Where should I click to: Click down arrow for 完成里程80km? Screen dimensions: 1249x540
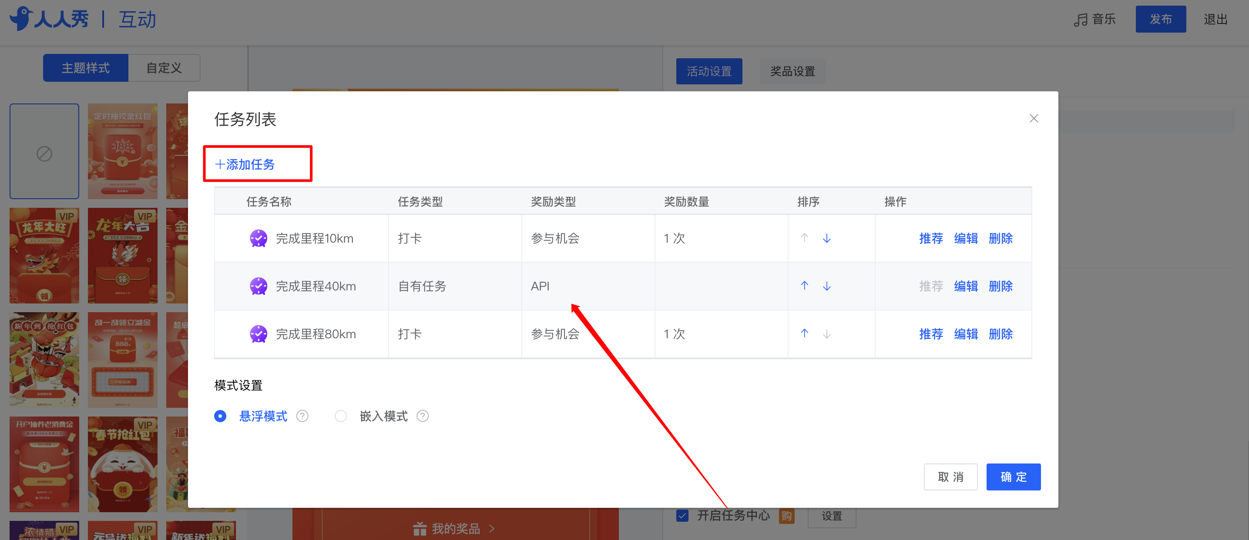827,334
